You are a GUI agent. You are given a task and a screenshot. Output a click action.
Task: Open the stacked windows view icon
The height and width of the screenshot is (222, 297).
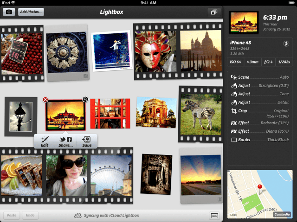[214, 12]
